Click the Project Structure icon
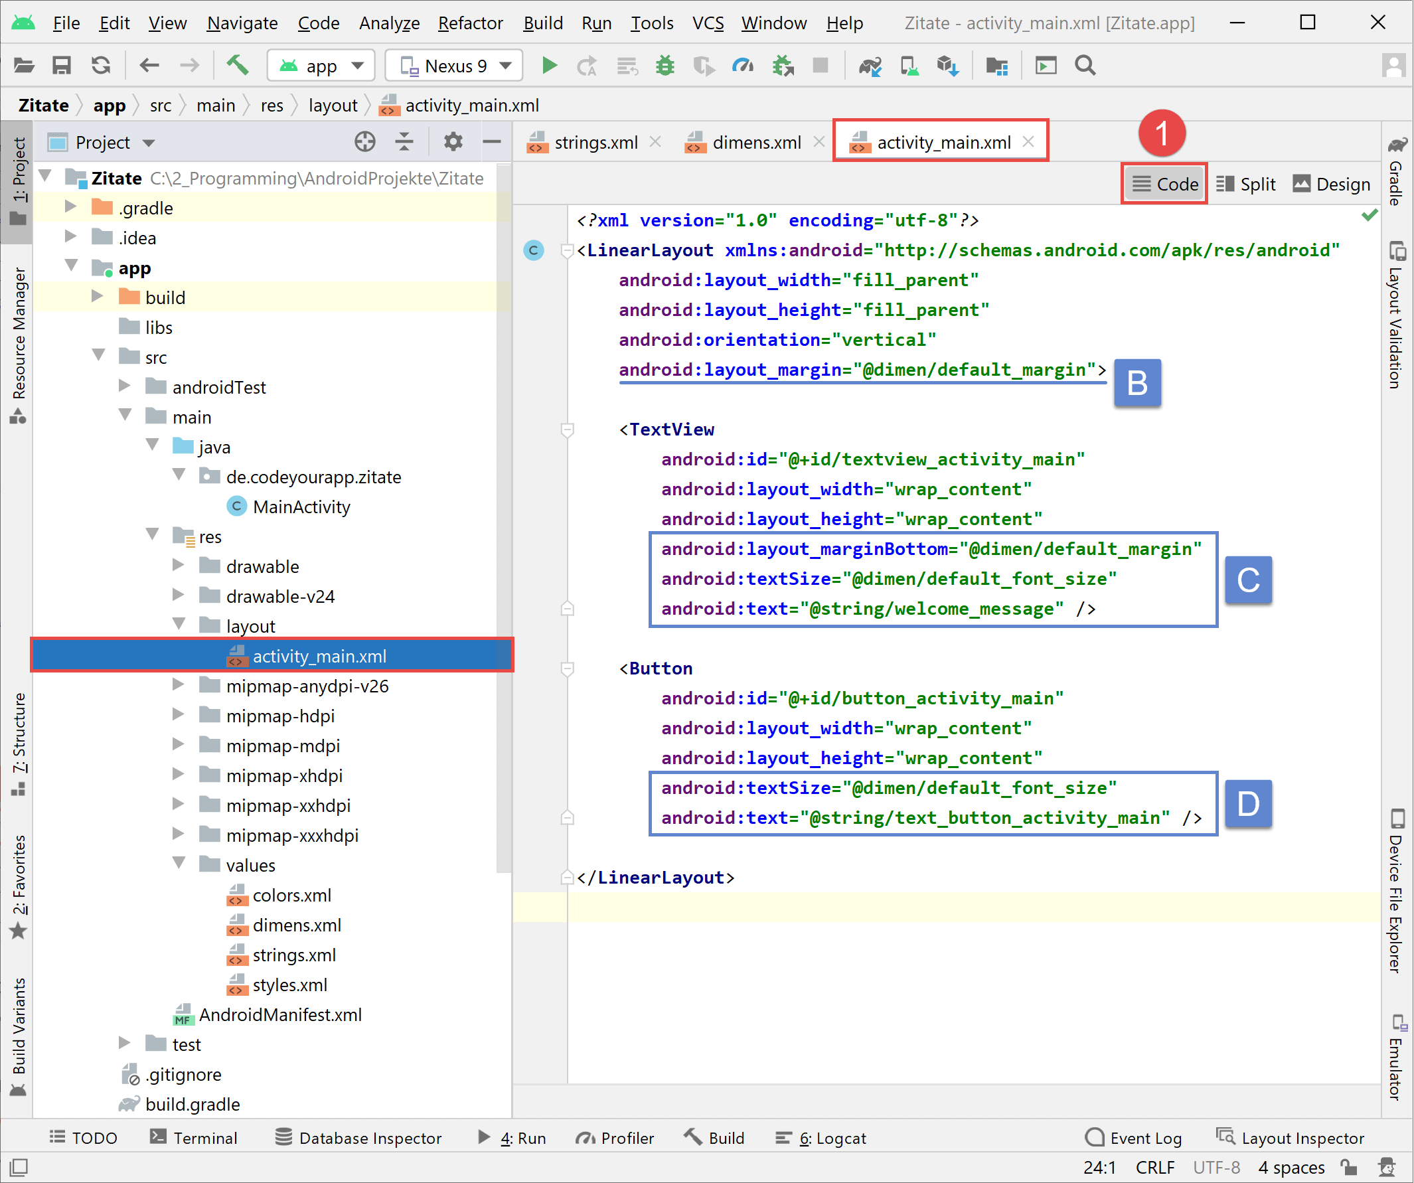Viewport: 1414px width, 1183px height. 996,66
